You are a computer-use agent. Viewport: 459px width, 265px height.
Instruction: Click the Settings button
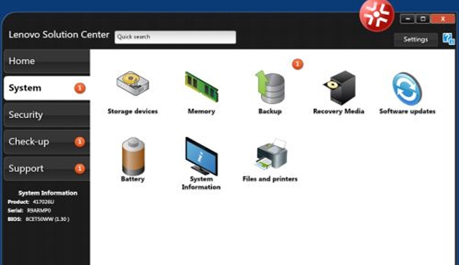click(x=416, y=39)
